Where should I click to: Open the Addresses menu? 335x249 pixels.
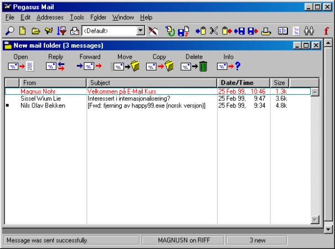click(50, 17)
